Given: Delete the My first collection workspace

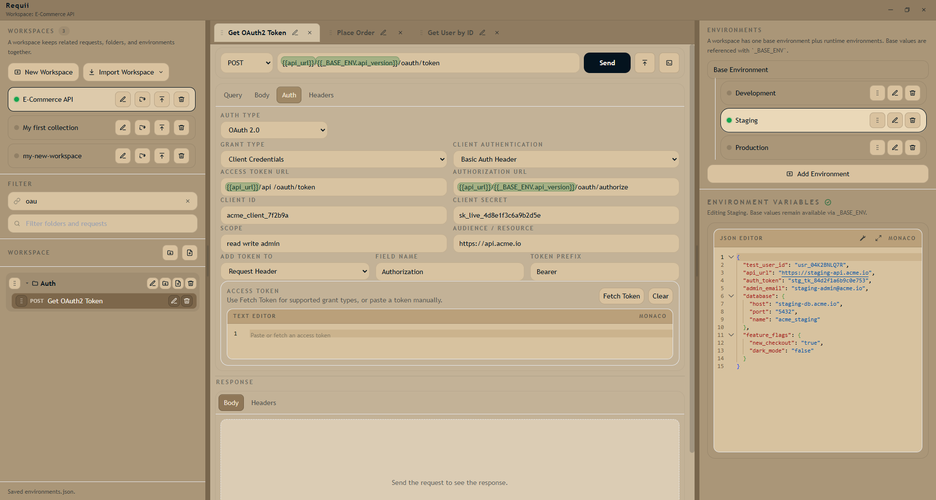Looking at the screenshot, I should click(181, 128).
